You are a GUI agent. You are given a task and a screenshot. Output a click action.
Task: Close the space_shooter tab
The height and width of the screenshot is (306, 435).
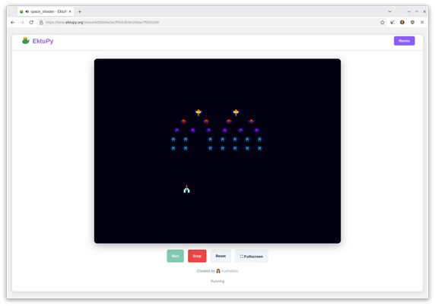[70, 11]
